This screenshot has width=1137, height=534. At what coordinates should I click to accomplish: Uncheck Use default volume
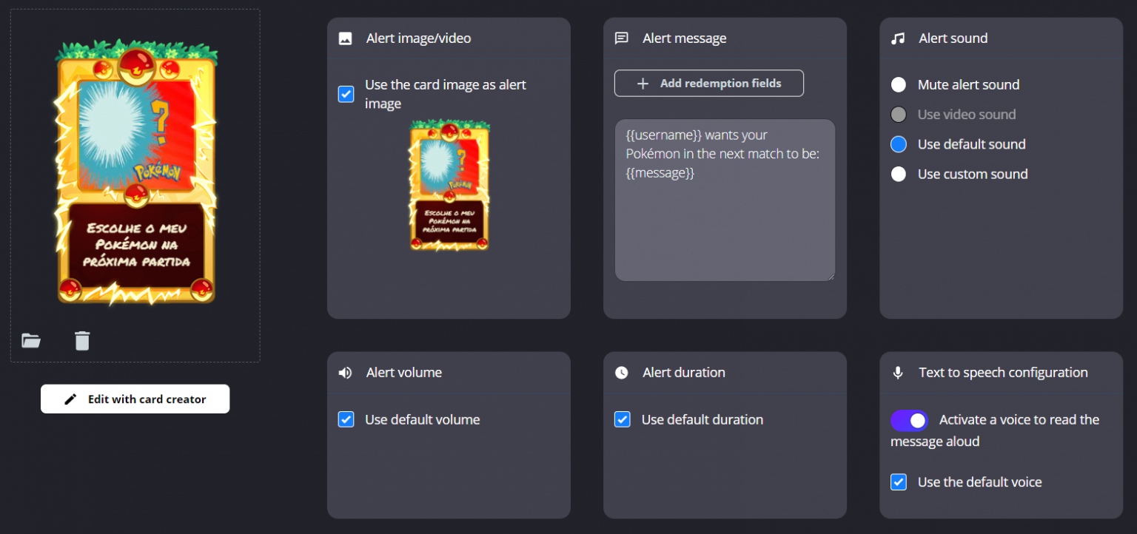pyautogui.click(x=346, y=419)
